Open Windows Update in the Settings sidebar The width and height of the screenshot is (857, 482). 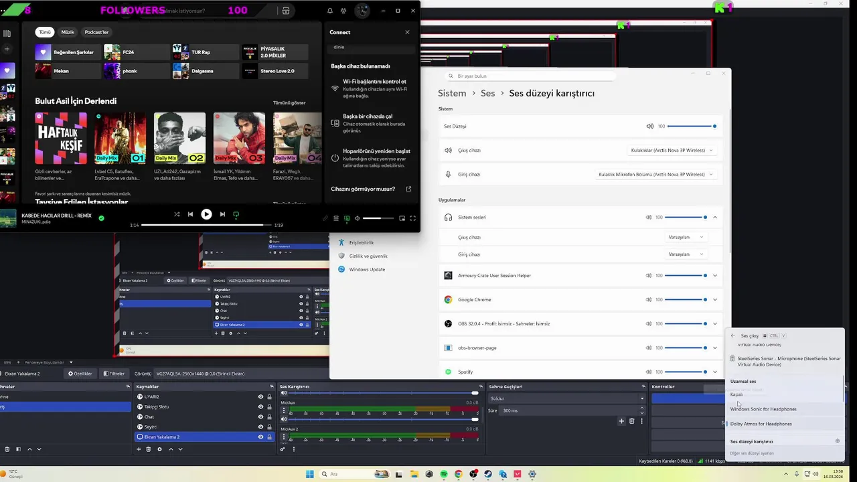click(367, 269)
